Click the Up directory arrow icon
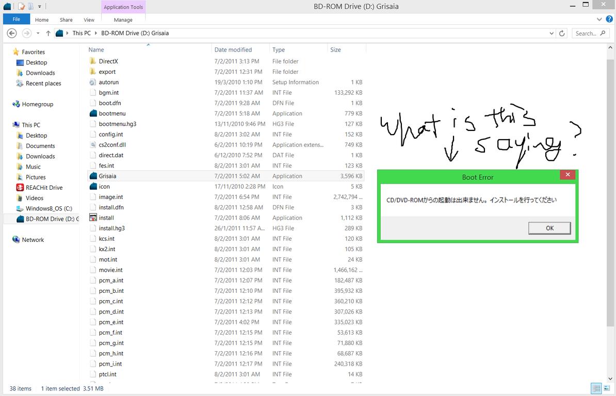This screenshot has height=396, width=616. click(48, 33)
